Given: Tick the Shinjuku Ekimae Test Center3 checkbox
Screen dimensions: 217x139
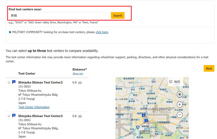Looking at the screenshot, I should [9, 116].
